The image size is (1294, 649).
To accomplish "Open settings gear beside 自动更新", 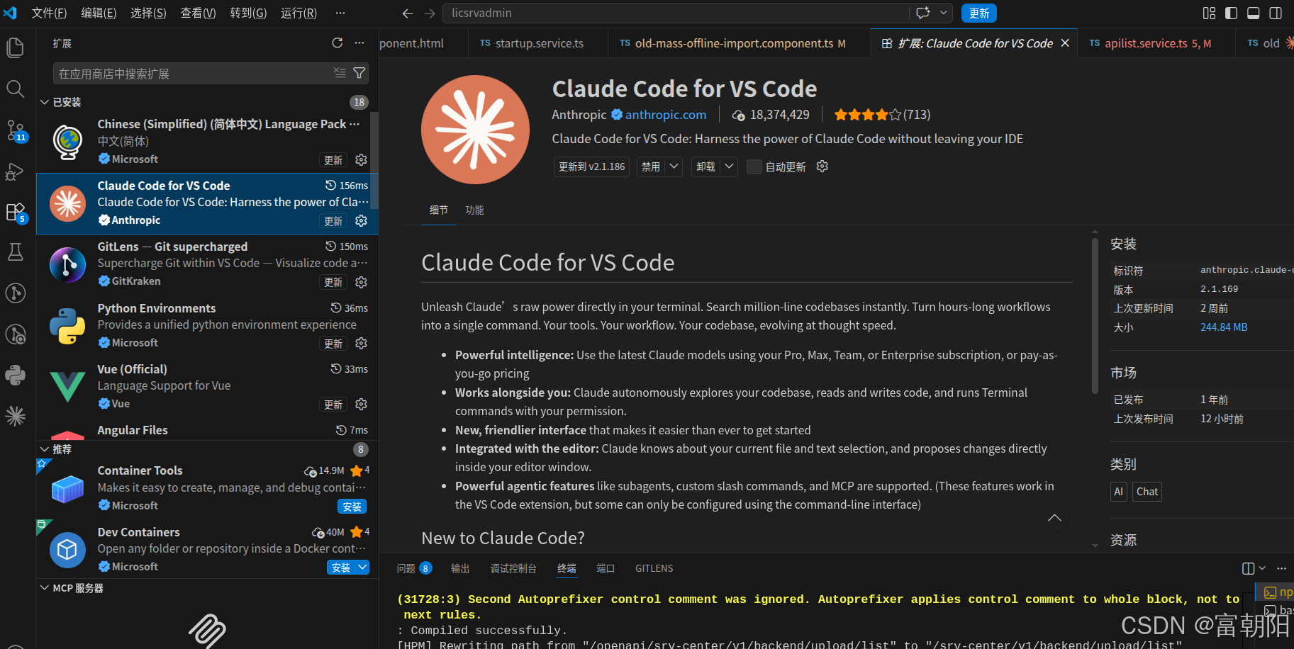I will 822,167.
